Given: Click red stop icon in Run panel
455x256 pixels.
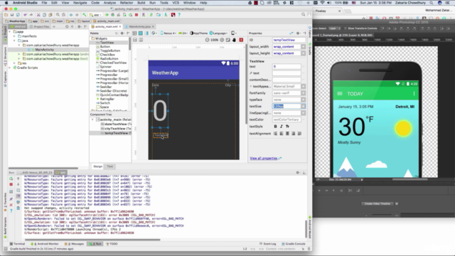Looking at the screenshot, I should (11, 184).
